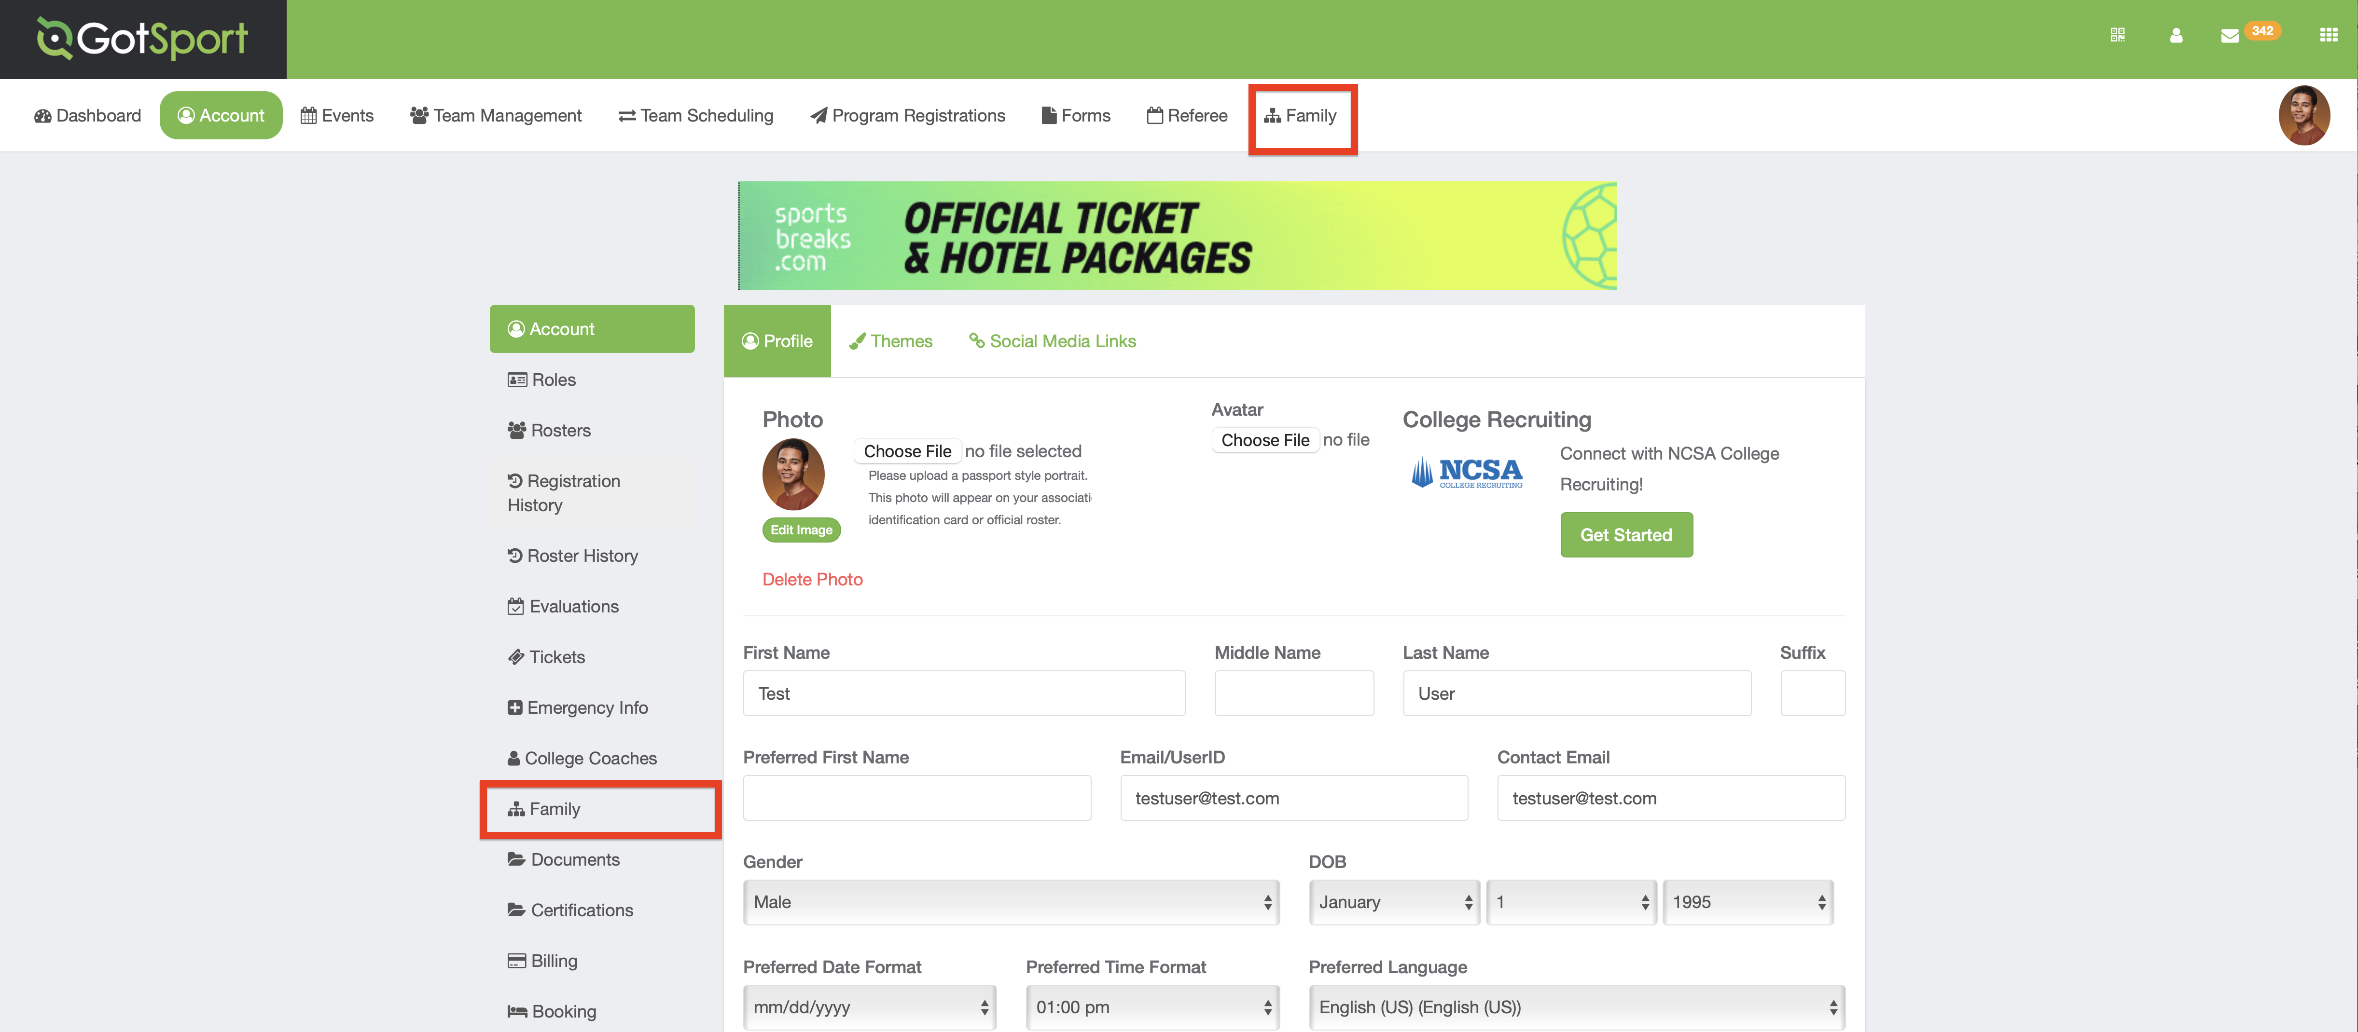The height and width of the screenshot is (1032, 2358).
Task: Click the QR code icon in the header
Action: coord(2117,35)
